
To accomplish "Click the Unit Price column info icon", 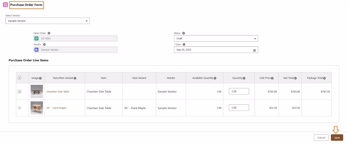I will 273,78.
